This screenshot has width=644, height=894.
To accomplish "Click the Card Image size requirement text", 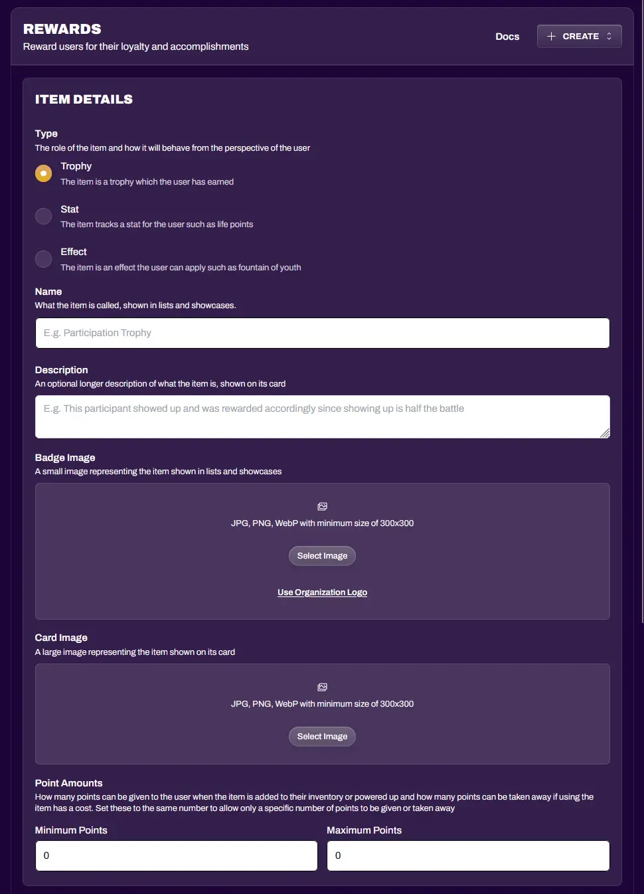I will tap(322, 704).
